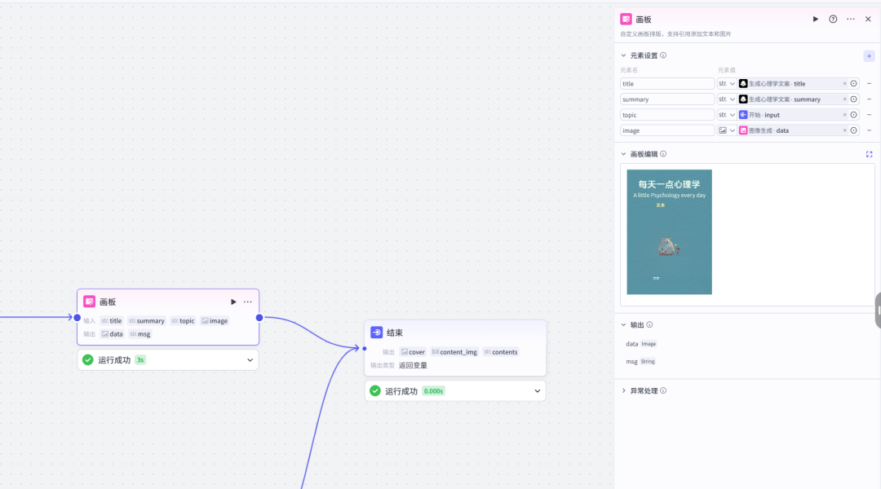Image resolution: width=881 pixels, height=489 pixels.
Task: Remove the image element row
Action: point(870,131)
